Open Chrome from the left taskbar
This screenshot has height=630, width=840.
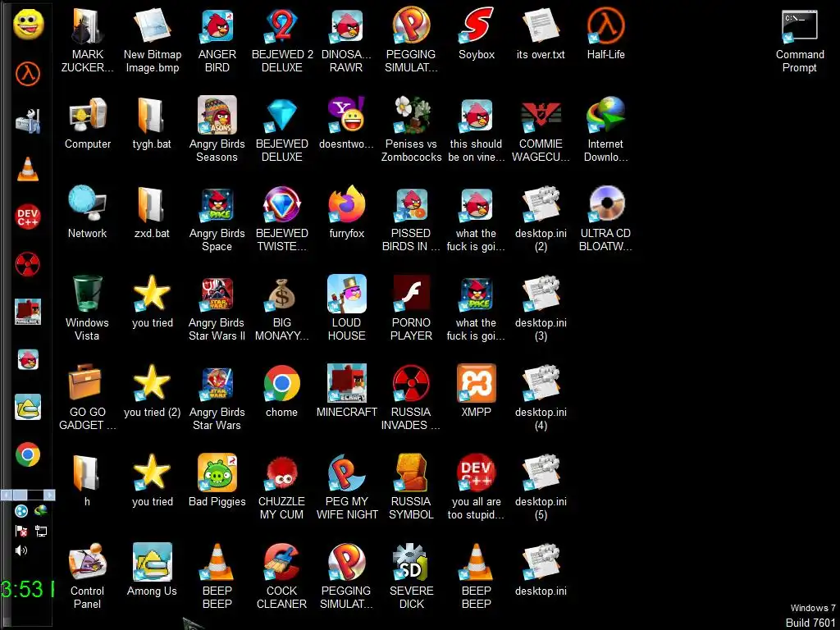click(x=28, y=454)
